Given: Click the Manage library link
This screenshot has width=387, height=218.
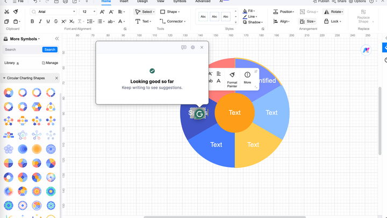Looking at the screenshot, I should [x=50, y=63].
